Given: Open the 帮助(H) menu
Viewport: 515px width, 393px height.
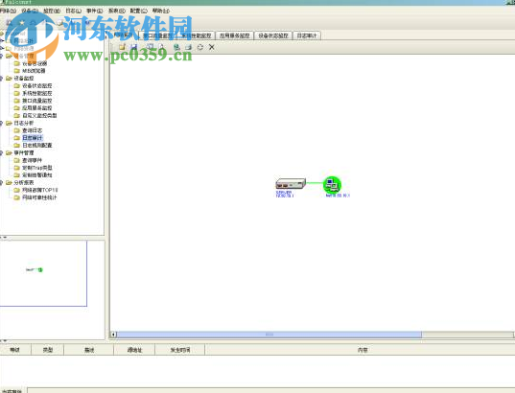Looking at the screenshot, I should [160, 11].
